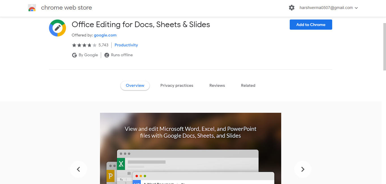Switch to the Privacy practices tab
Image resolution: width=386 pixels, height=184 pixels.
177,85
